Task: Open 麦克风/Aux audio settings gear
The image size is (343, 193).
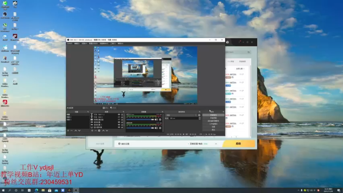Action: click(160, 120)
